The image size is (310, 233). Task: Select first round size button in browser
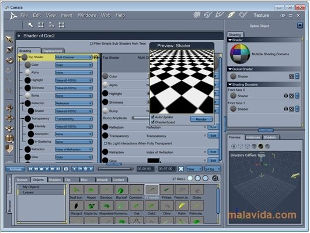pos(190,178)
